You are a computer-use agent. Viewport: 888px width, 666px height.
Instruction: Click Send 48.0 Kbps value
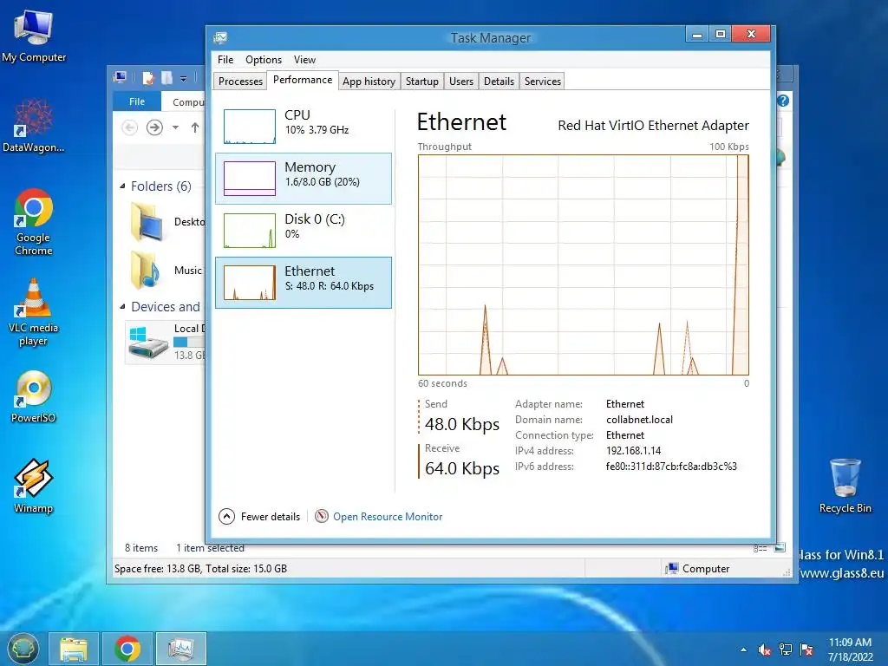click(462, 424)
